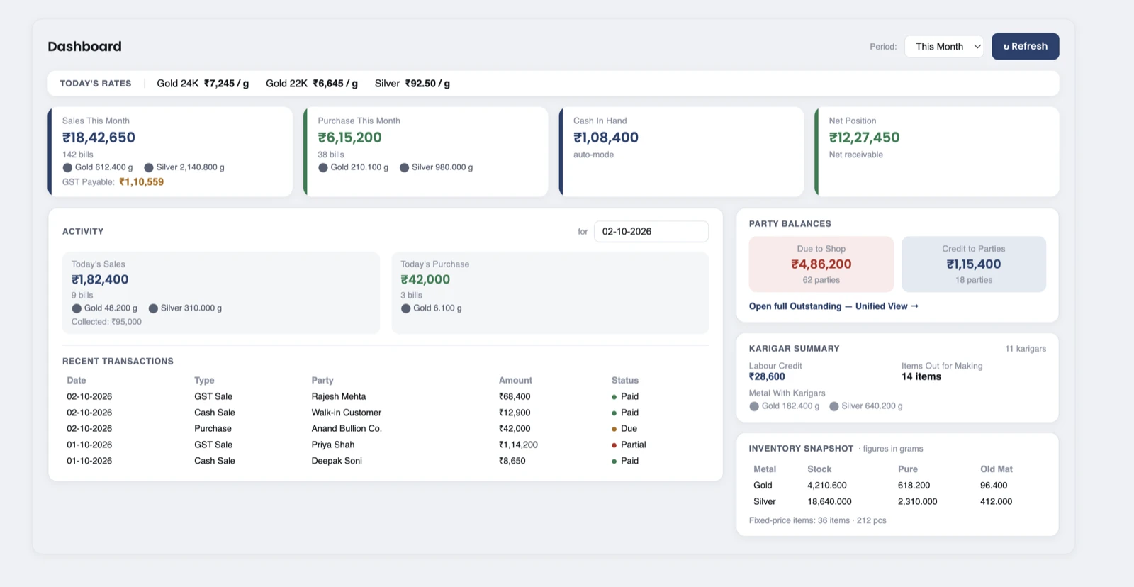This screenshot has width=1134, height=587.
Task: Open full Outstanding Unified View link
Action: tap(833, 306)
